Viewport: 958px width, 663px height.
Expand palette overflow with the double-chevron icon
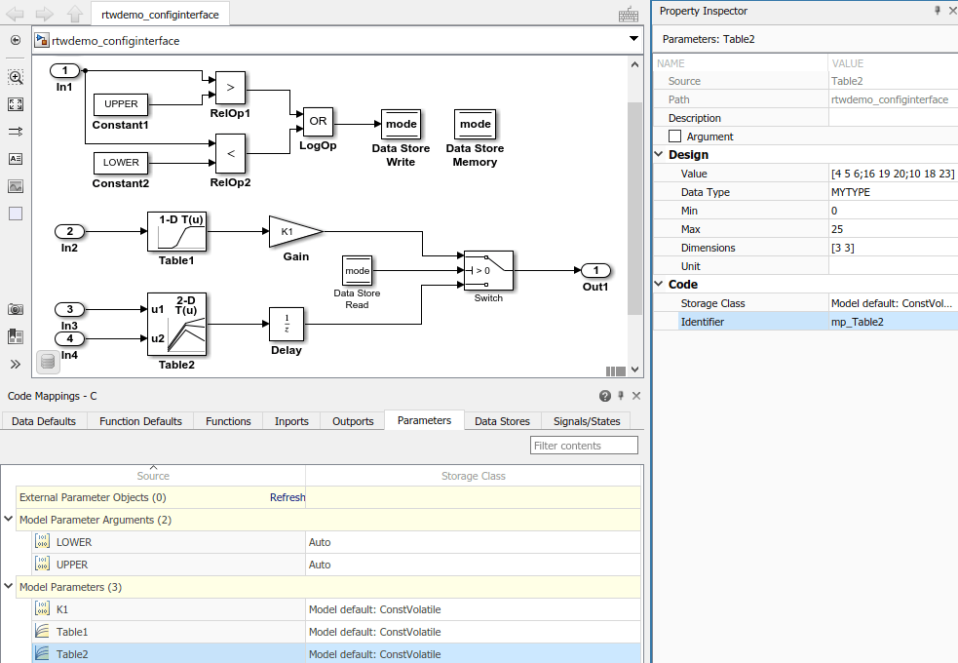coord(15,362)
